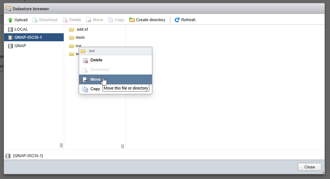Choose Copy from the context menu
The width and height of the screenshot is (330, 179).
pos(95,89)
